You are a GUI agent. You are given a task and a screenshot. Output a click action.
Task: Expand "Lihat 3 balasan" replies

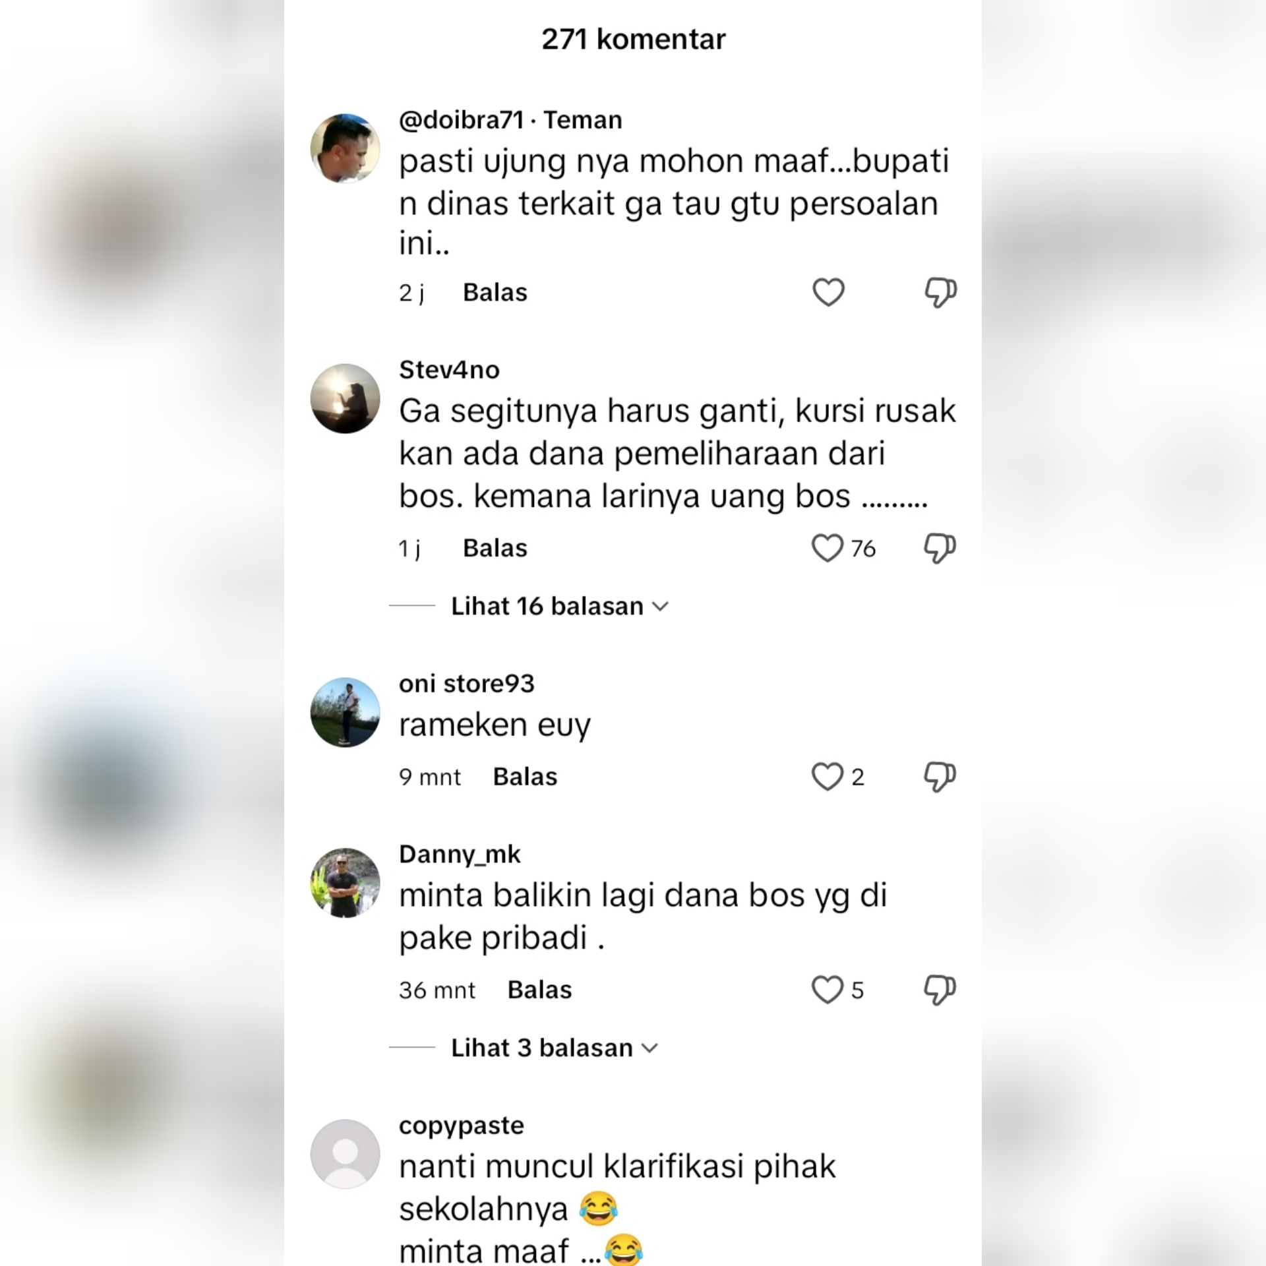click(x=555, y=1048)
